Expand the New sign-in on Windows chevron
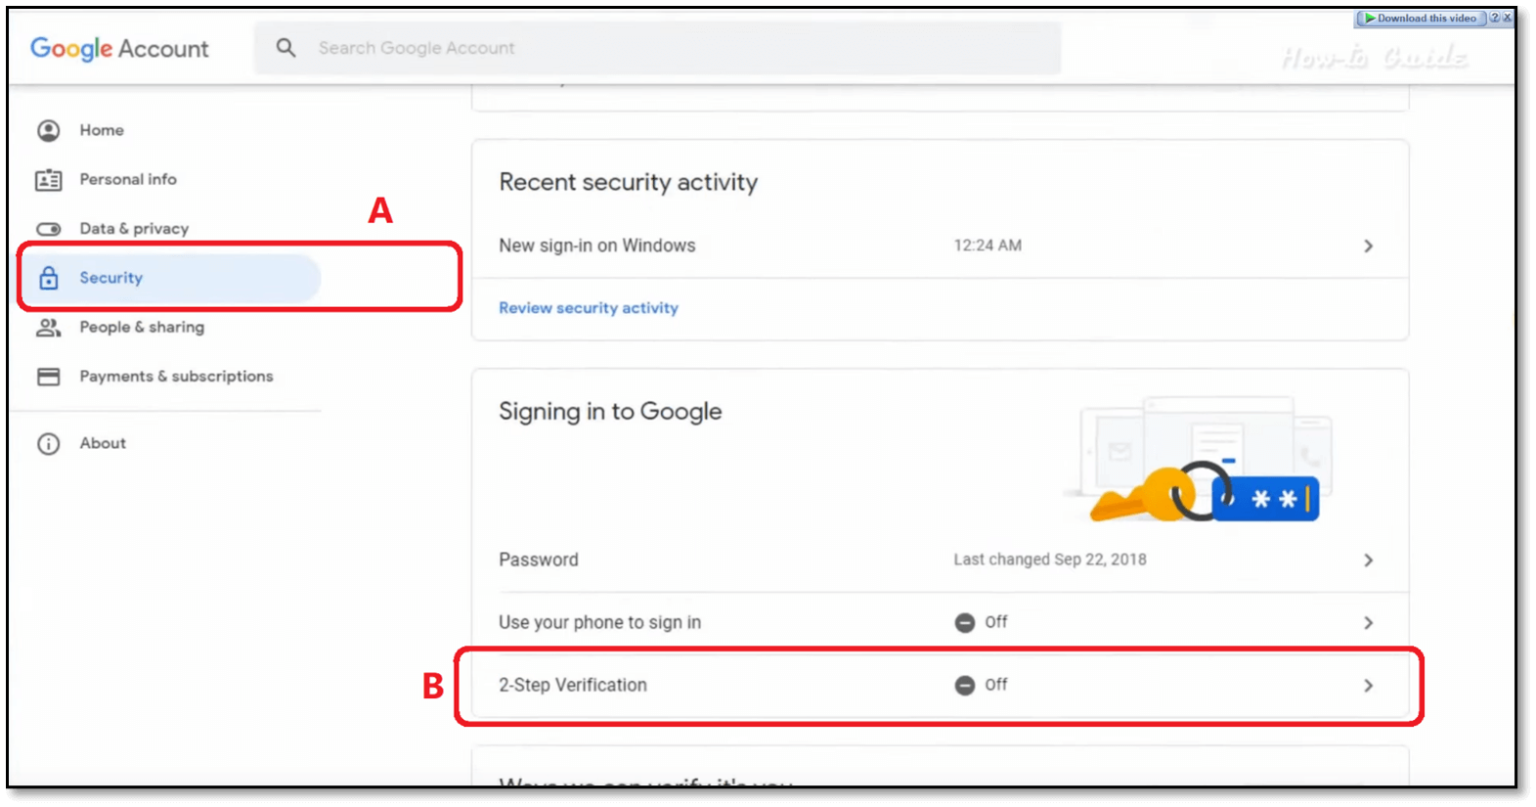The image size is (1536, 807). click(1368, 247)
